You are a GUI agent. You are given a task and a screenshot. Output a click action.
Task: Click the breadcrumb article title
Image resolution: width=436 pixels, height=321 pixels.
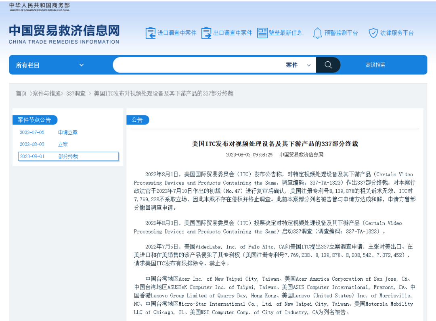163,94
